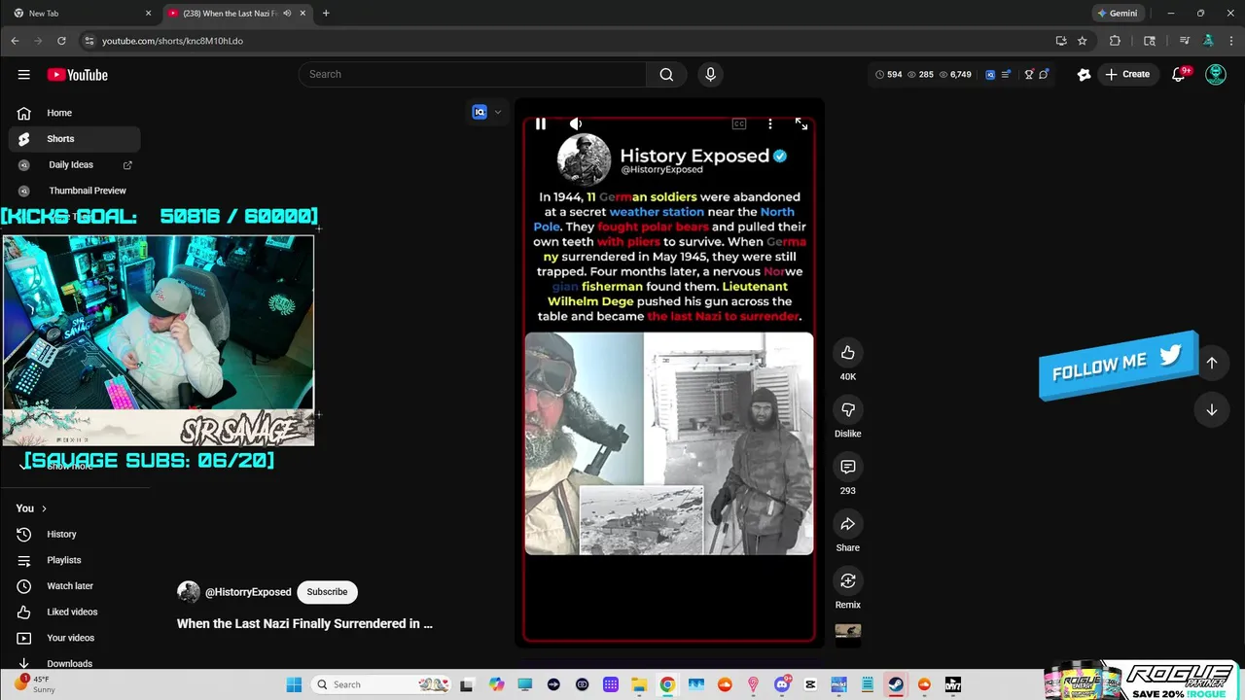Open the sound thumbnail below Remix

click(848, 635)
